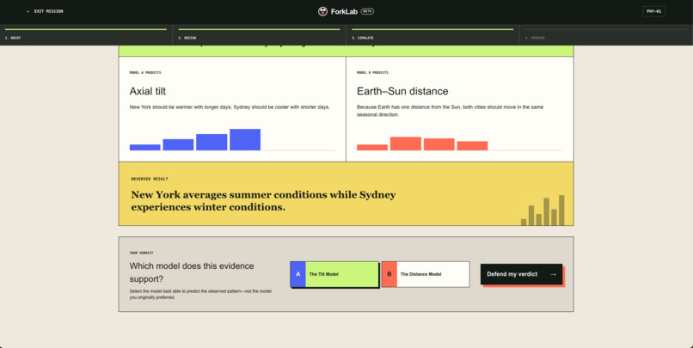Image resolution: width=693 pixels, height=348 pixels.
Task: Click the Exit Mission link
Action: (x=45, y=11)
